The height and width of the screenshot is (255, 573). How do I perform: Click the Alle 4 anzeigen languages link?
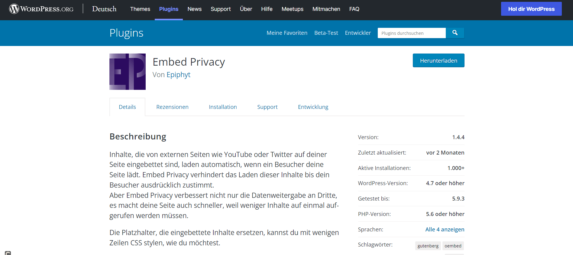[x=445, y=229]
